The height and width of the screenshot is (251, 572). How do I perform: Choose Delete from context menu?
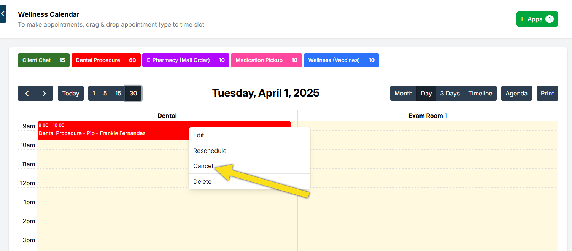click(202, 182)
